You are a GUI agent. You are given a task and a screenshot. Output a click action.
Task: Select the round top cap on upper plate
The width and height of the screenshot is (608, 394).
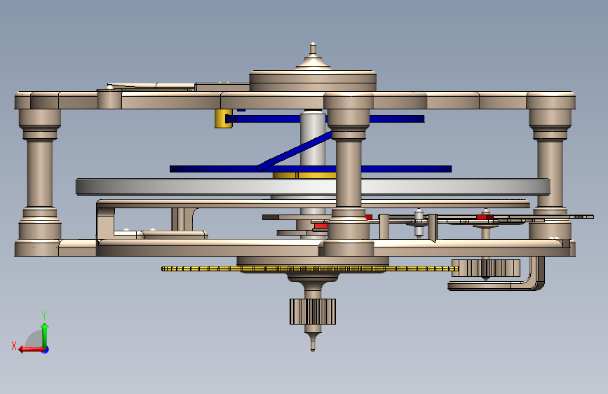click(x=313, y=81)
